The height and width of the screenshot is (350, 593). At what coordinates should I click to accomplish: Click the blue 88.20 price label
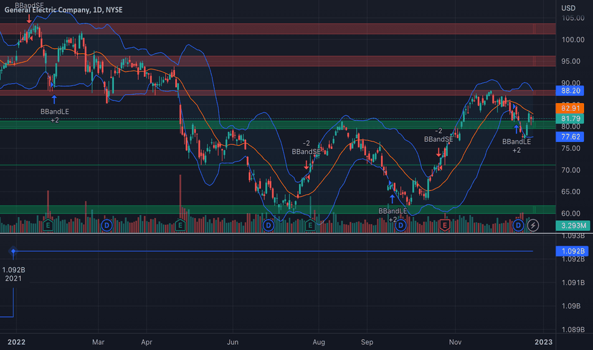pyautogui.click(x=570, y=90)
